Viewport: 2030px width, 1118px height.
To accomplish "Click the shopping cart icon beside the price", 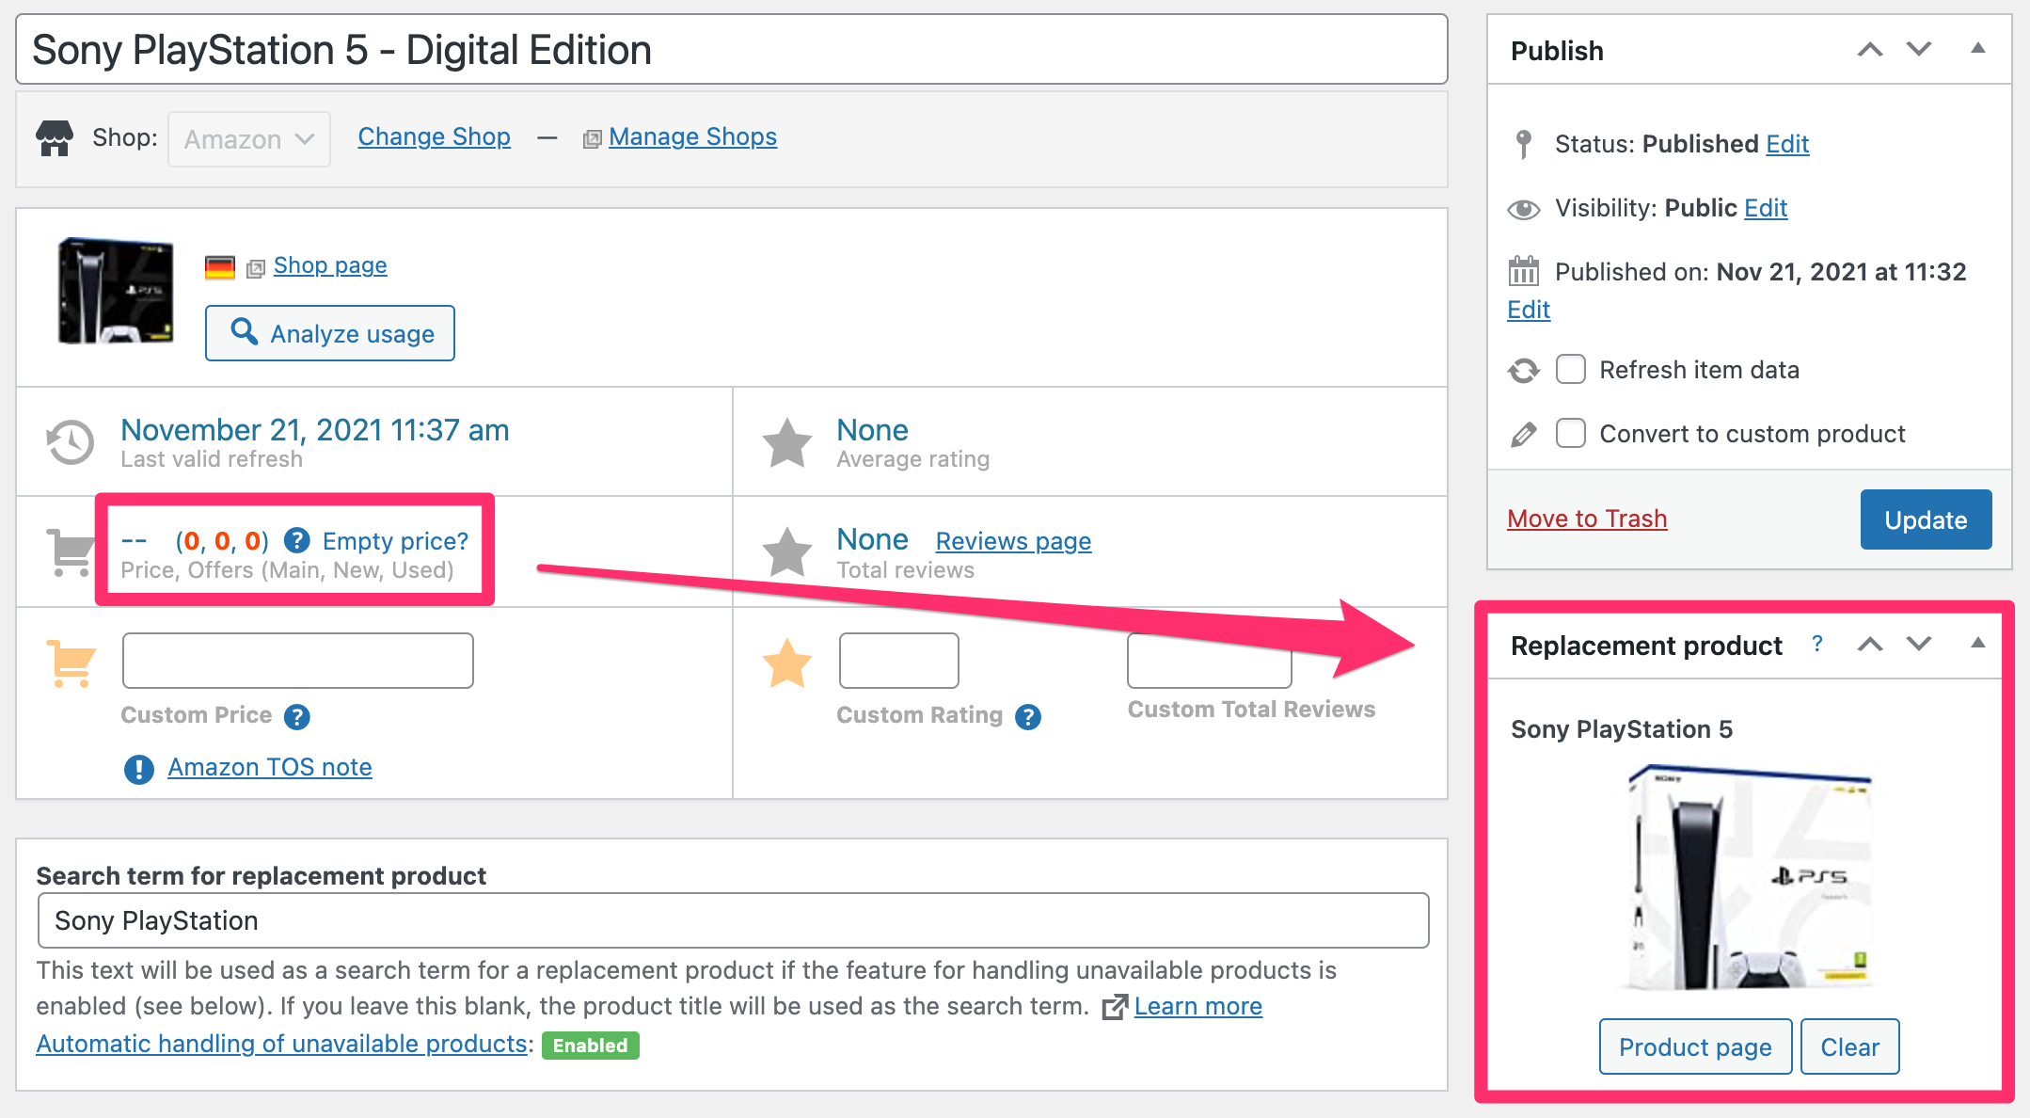I will (69, 551).
